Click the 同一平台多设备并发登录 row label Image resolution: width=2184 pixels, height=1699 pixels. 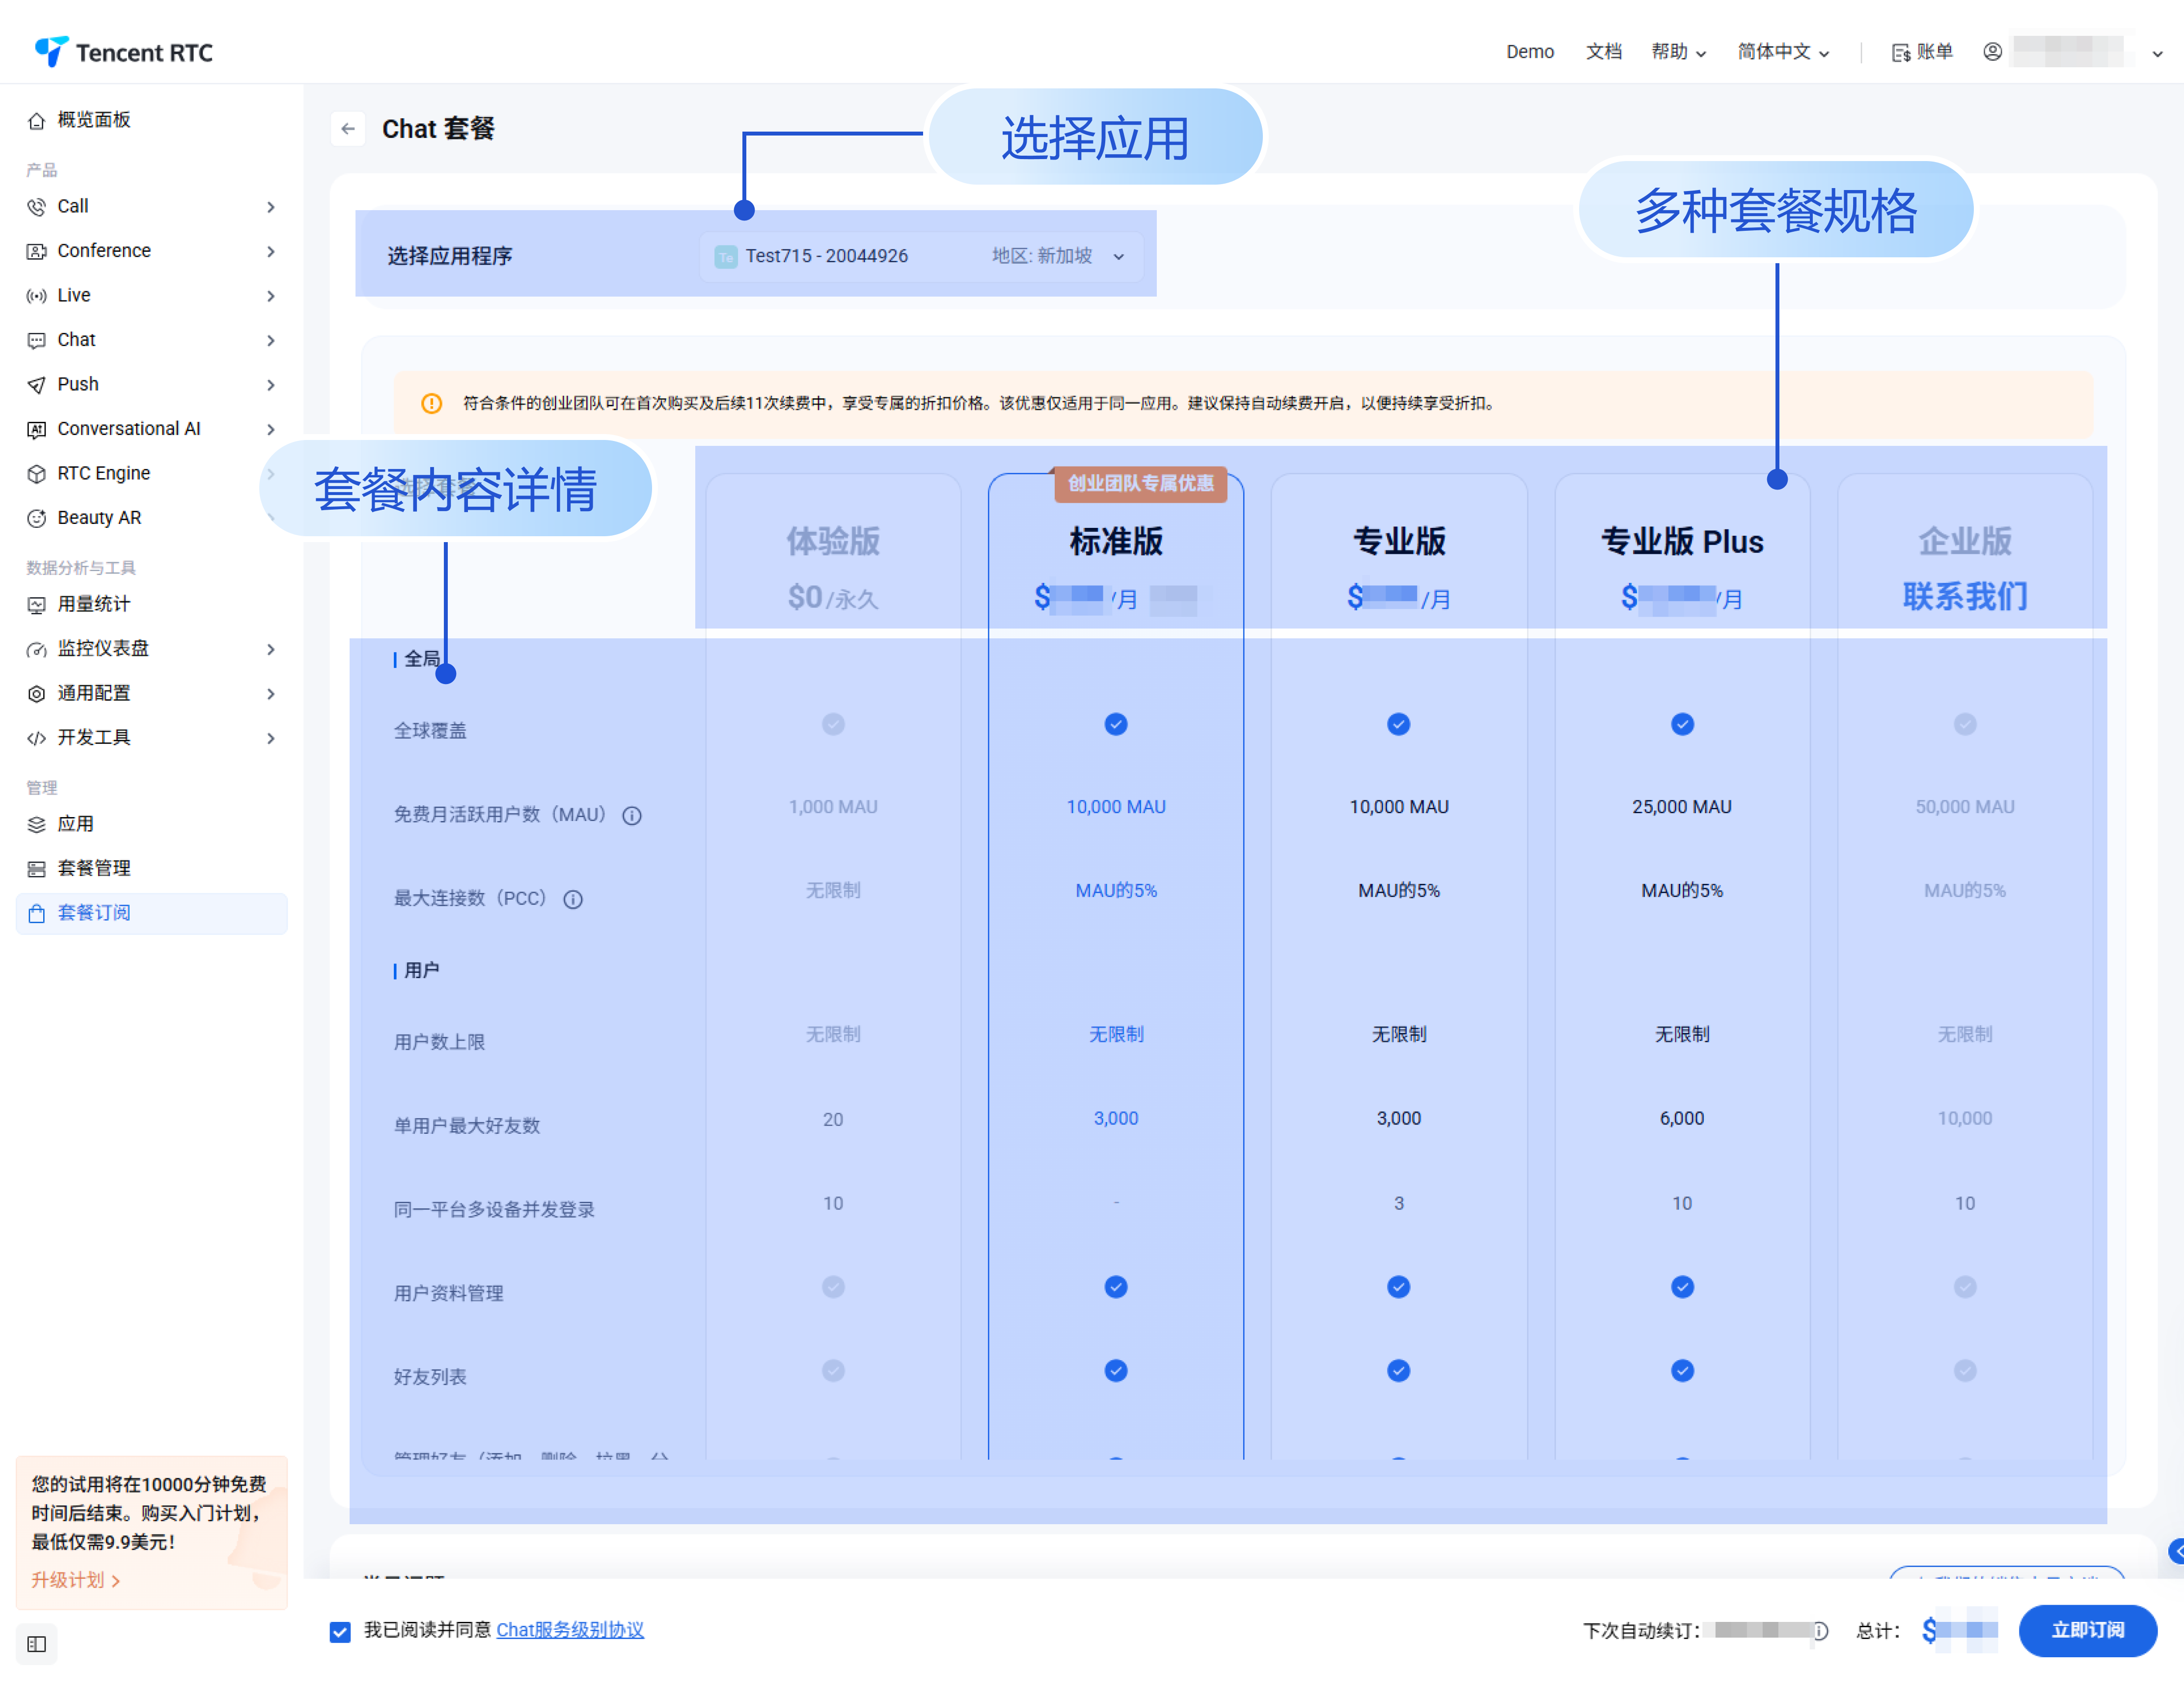click(494, 1210)
